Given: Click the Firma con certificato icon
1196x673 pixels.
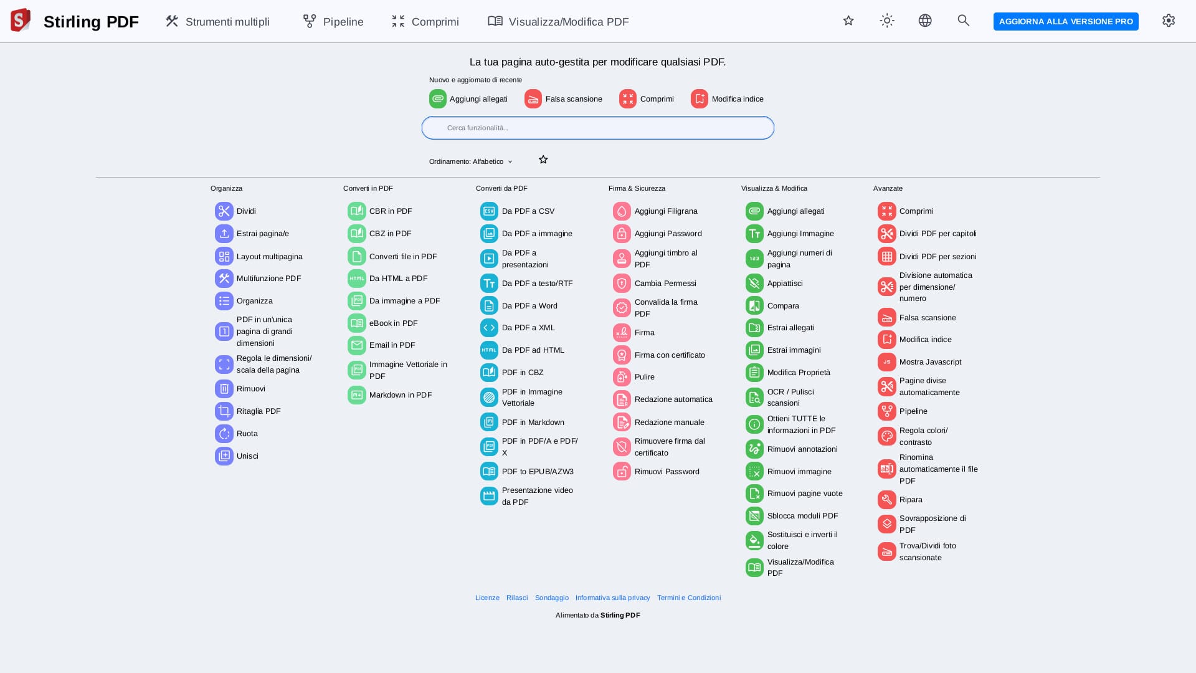Looking at the screenshot, I should pos(622,355).
